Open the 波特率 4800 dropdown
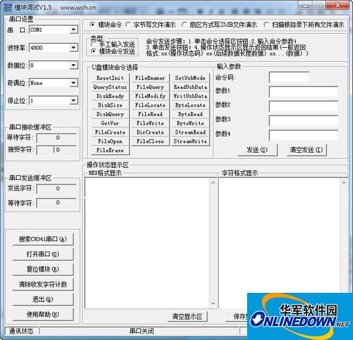This screenshot has height=340, width=353. [73, 48]
